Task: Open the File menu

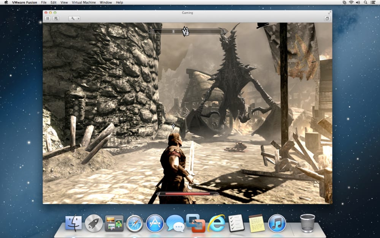Action: pyautogui.click(x=44, y=2)
